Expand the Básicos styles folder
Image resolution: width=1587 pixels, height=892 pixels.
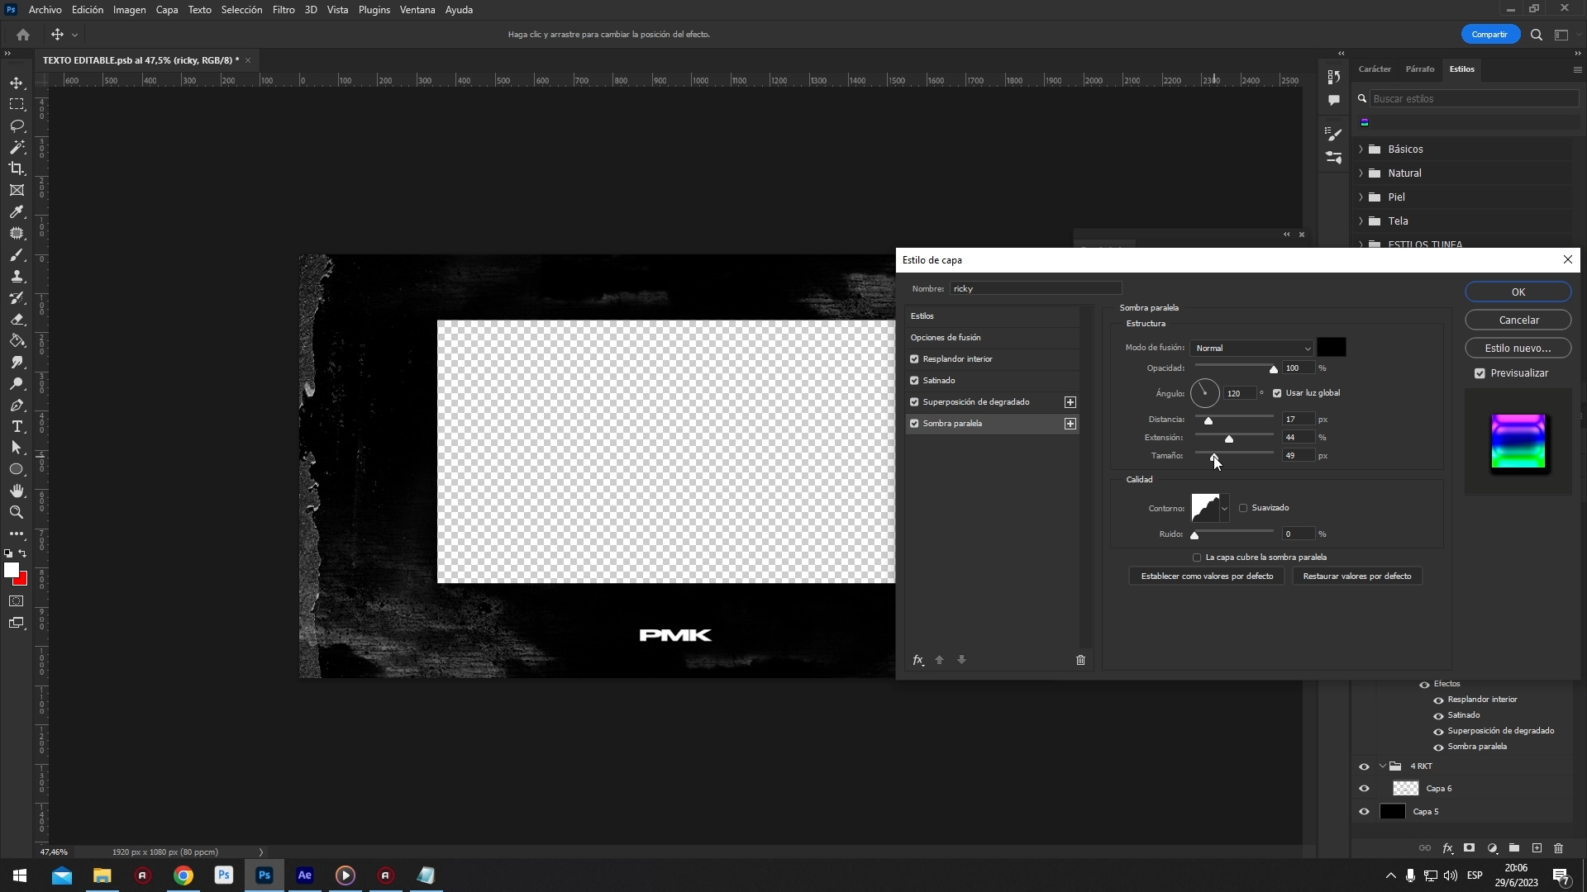tap(1361, 149)
